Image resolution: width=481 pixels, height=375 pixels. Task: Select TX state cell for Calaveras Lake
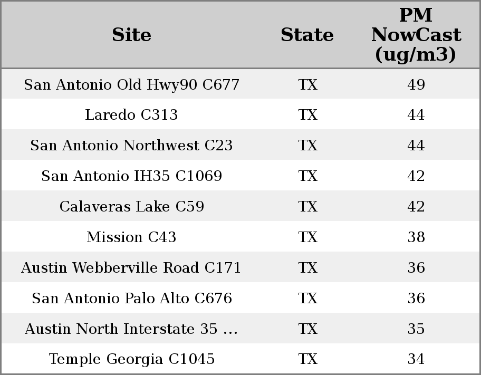[307, 207]
